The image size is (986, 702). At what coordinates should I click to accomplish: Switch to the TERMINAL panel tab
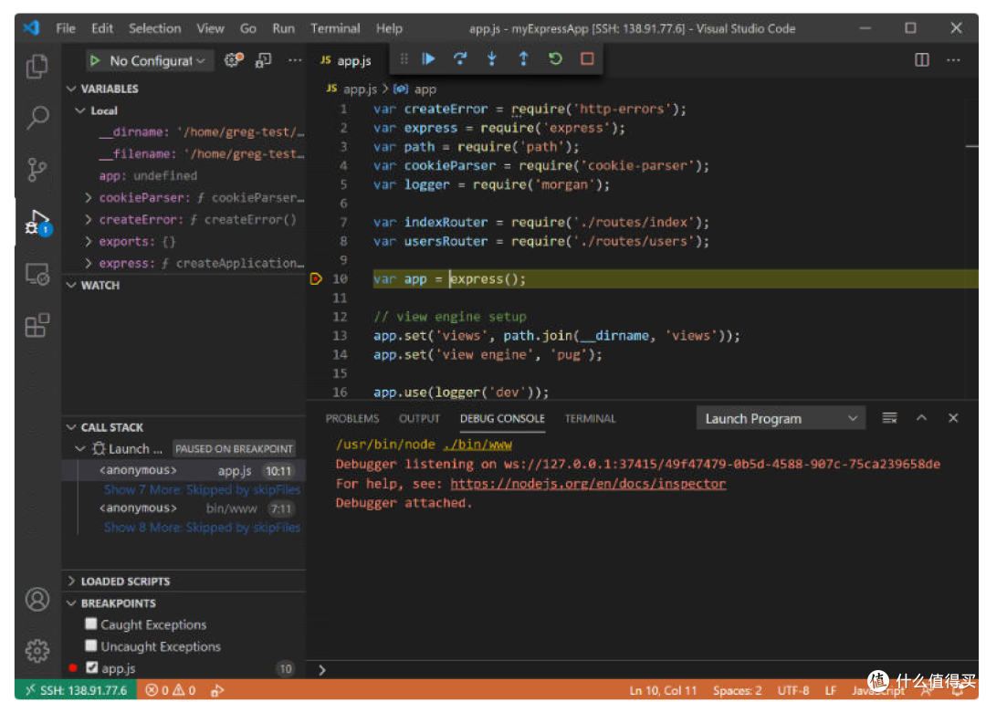(x=590, y=419)
